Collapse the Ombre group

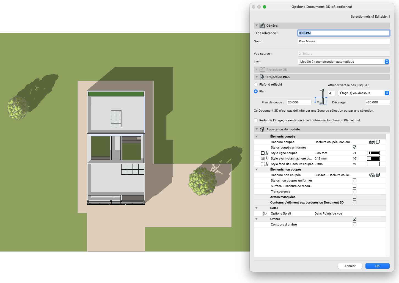(257, 219)
